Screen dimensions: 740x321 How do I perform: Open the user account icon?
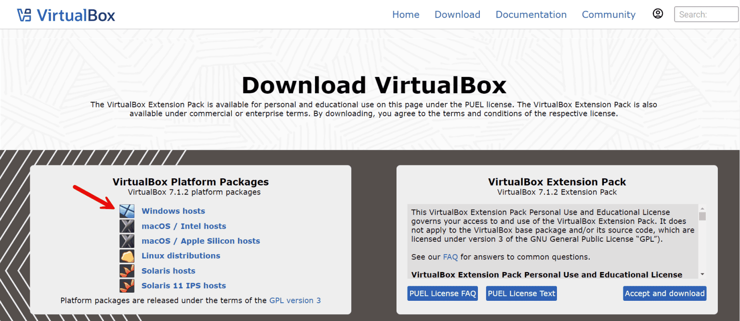pos(658,13)
